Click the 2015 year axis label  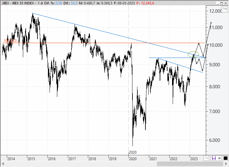tap(31, 159)
